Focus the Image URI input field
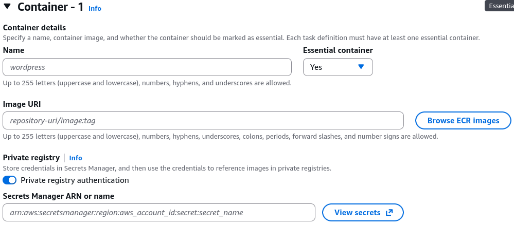The height and width of the screenshot is (225, 514). (x=203, y=121)
